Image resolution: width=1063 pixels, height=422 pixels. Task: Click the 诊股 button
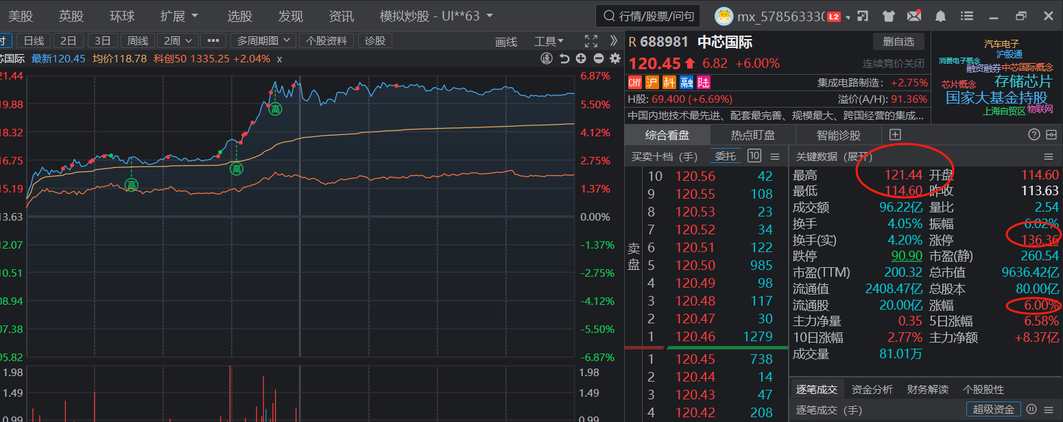375,41
